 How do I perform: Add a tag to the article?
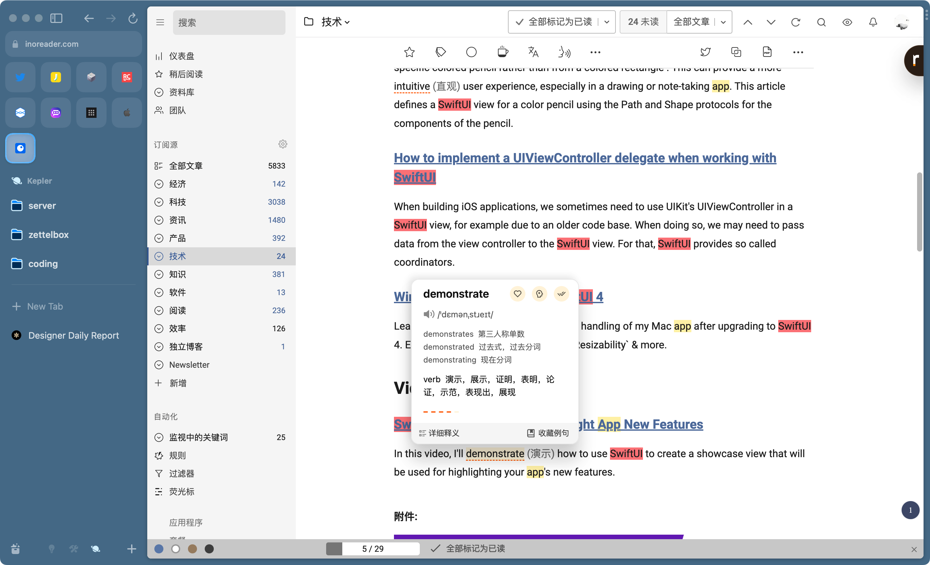click(x=440, y=52)
